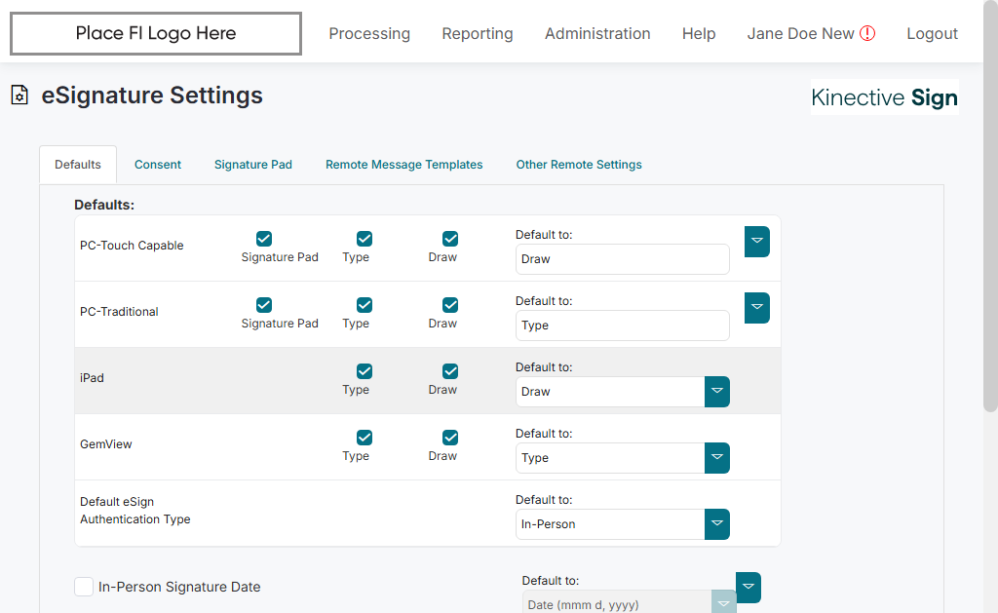Click the Kinective Sign logo

pos(884,97)
